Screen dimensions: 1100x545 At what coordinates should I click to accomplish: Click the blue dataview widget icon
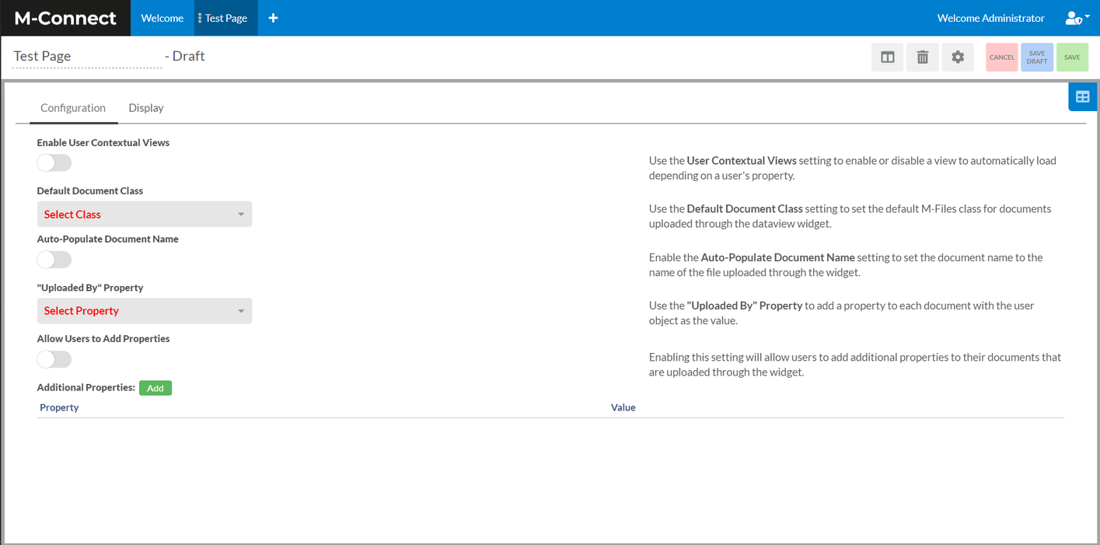(1082, 97)
